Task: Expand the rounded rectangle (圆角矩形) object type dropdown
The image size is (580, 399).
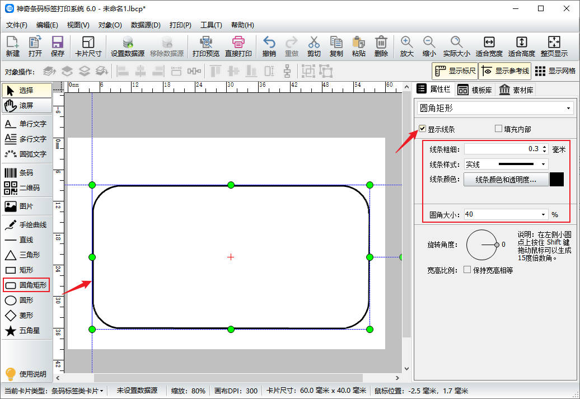Action: (569, 108)
